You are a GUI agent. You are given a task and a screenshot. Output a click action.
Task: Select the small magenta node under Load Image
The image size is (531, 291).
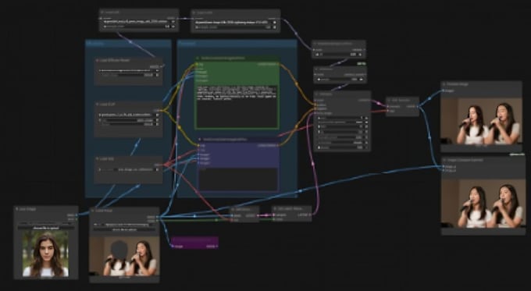pyautogui.click(x=194, y=243)
